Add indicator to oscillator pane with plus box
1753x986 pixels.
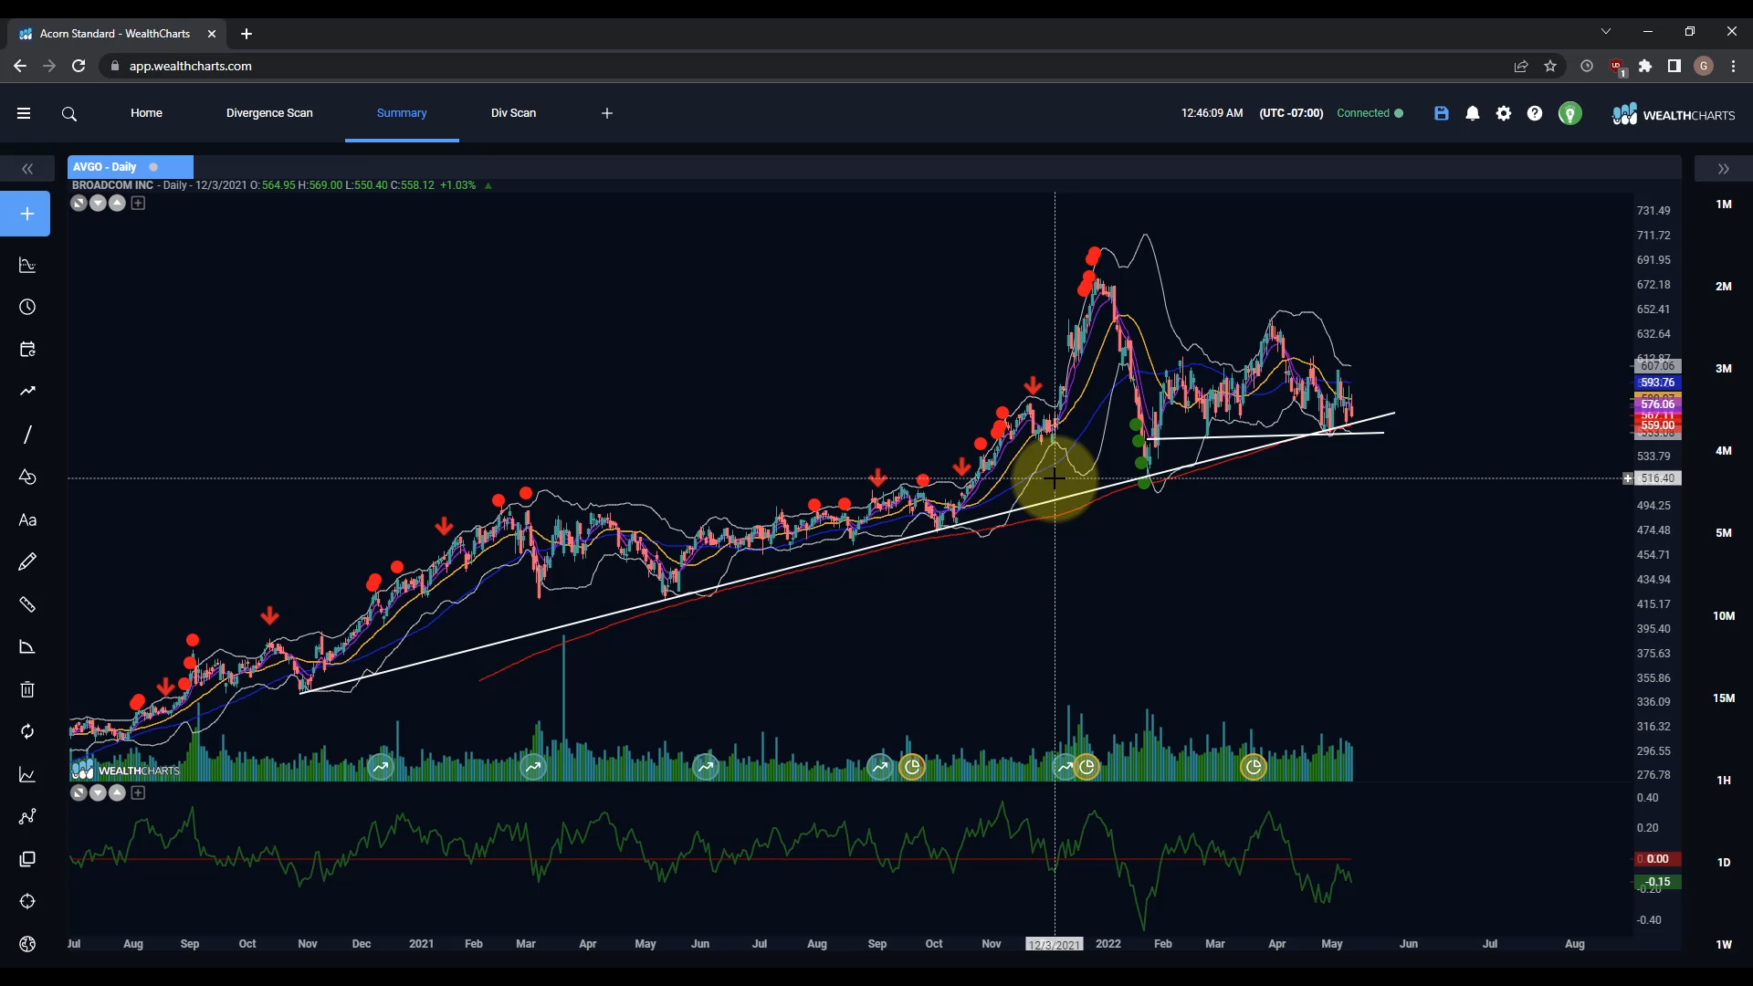tap(138, 792)
